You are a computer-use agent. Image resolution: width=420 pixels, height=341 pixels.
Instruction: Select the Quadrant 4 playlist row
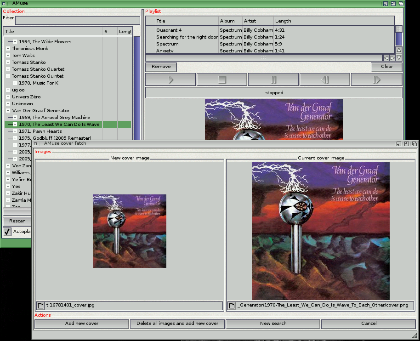[270, 30]
